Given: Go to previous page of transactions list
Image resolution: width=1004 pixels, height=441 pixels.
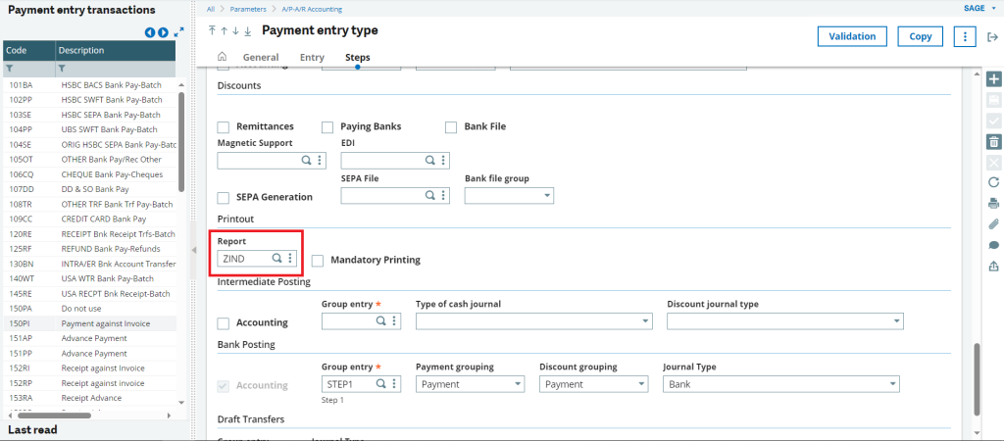Looking at the screenshot, I should (150, 32).
